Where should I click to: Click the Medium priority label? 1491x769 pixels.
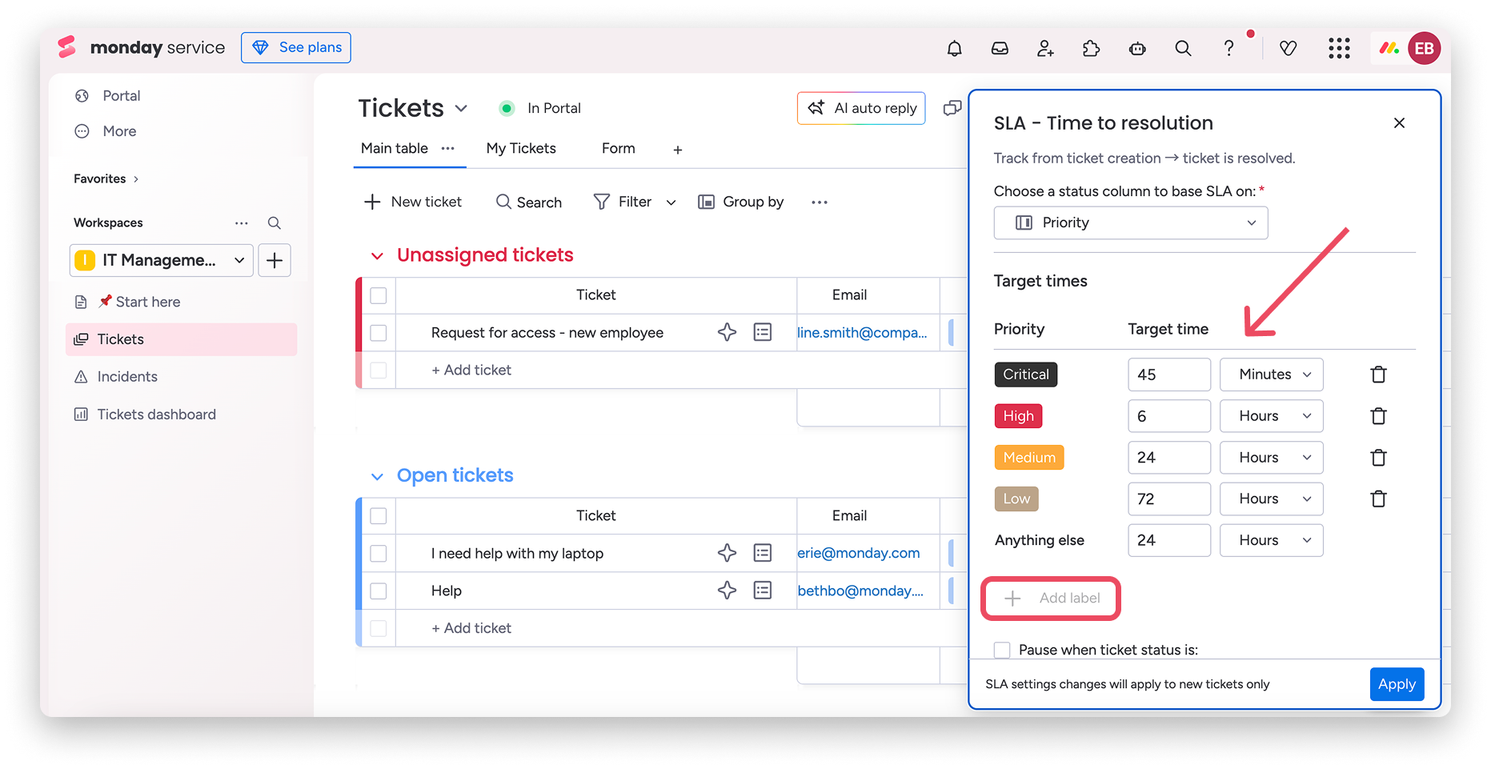1029,458
